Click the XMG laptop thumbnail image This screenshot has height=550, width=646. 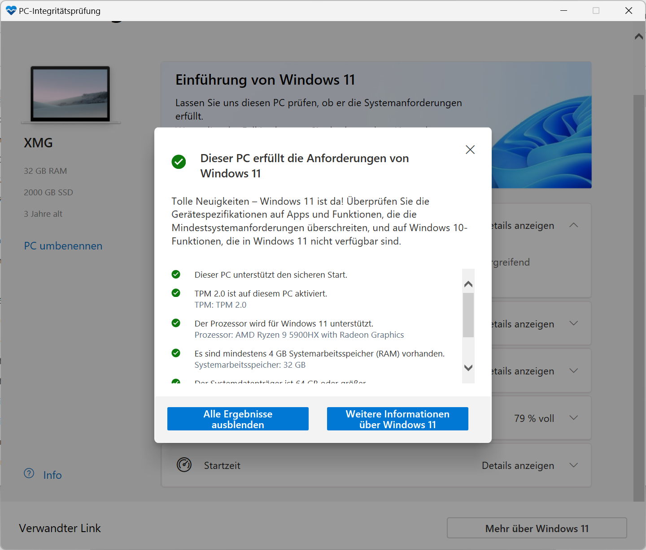pyautogui.click(x=70, y=95)
